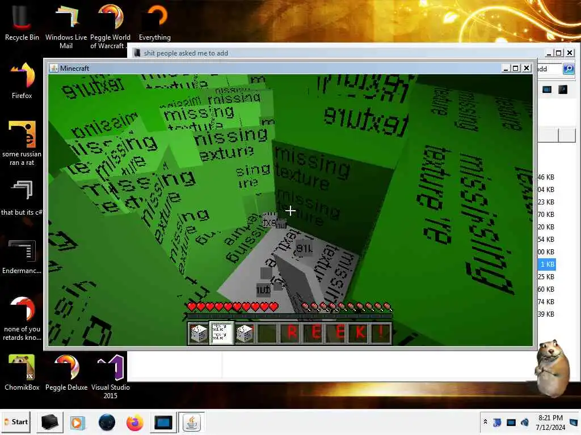581x435 pixels.
Task: Select the first white block hotbar slot
Action: point(199,333)
